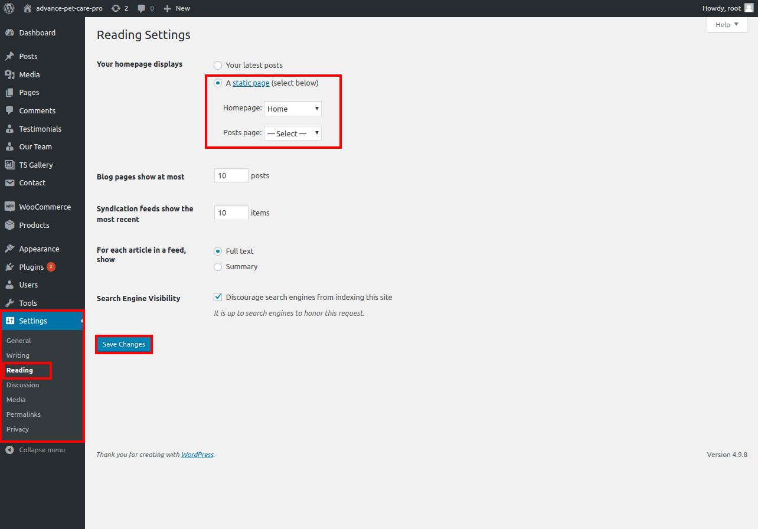Screen dimensions: 758x529
Task: Click the Plugins plug icon
Action: (9, 267)
